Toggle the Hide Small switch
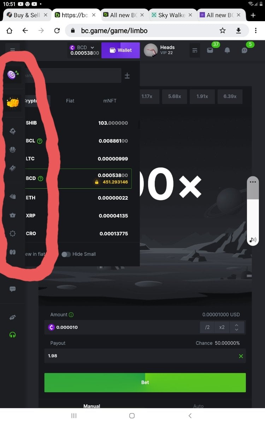The image size is (265, 424). coord(66,254)
